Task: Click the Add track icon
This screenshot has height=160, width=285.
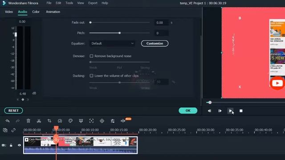Action: 5,130
